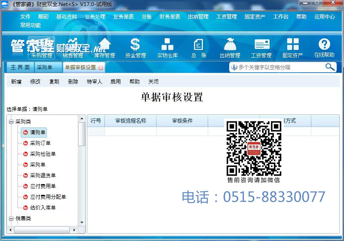Image resolution: width=344 pixels, height=241 pixels.
Task: Switch to the 主界面 tab
Action: (20, 68)
